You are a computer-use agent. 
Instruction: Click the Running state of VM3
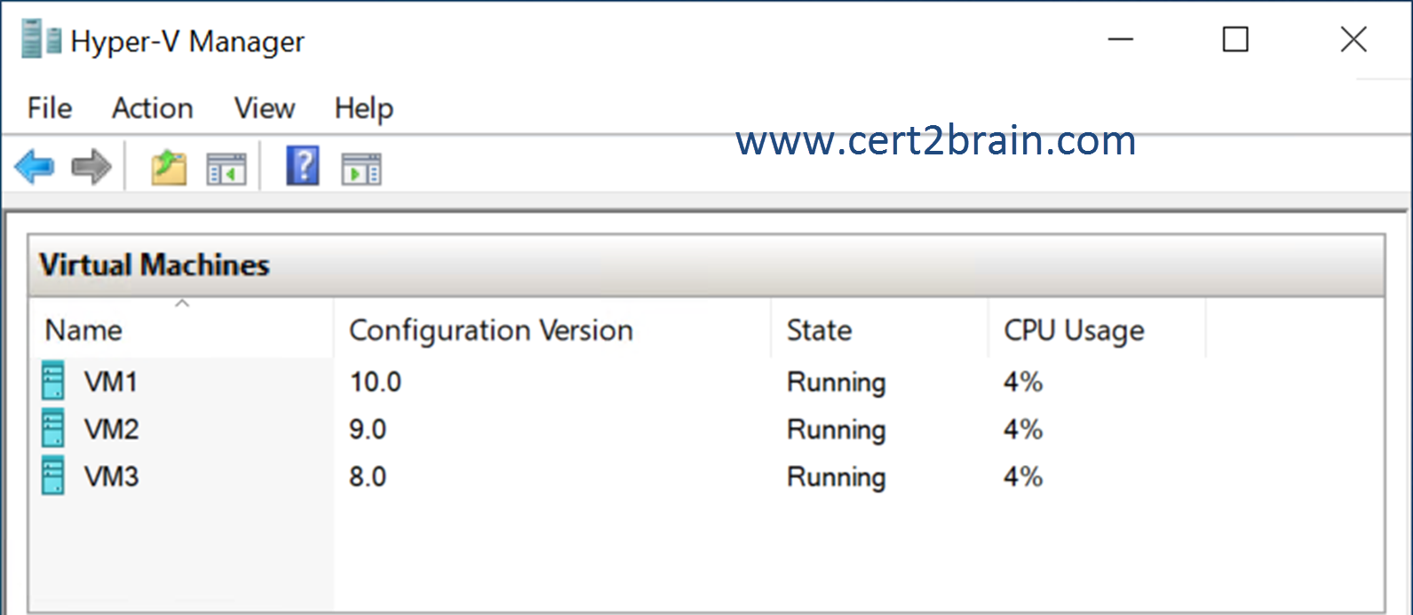(837, 477)
